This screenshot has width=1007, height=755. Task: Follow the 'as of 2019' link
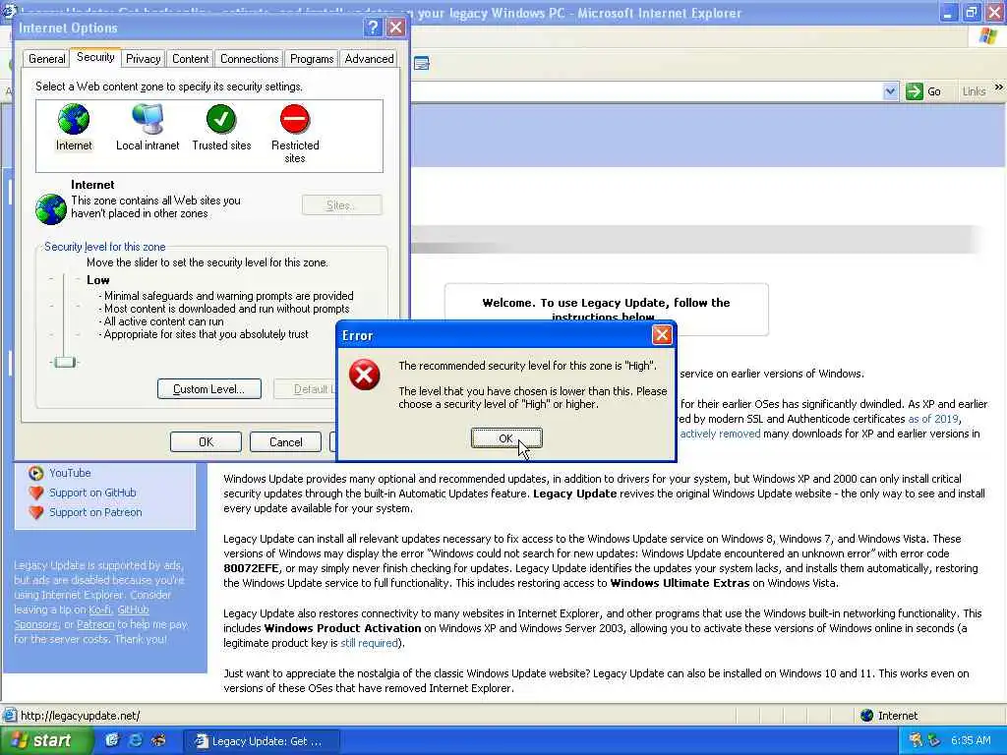click(x=933, y=419)
